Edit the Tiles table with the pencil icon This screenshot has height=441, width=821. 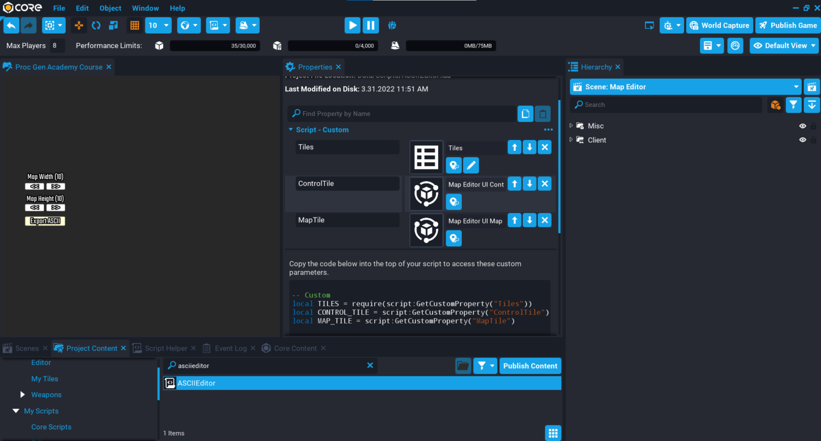tap(471, 165)
